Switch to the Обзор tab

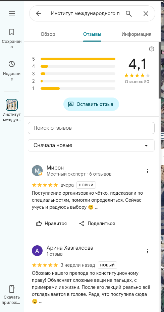(48, 34)
